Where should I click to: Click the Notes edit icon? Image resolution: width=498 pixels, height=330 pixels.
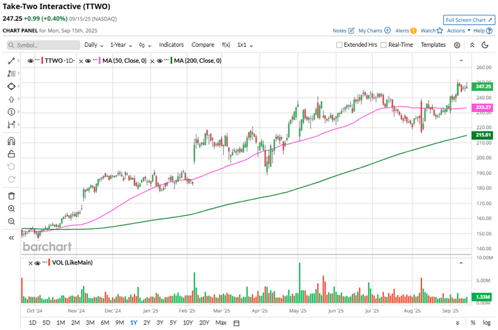[x=351, y=30]
